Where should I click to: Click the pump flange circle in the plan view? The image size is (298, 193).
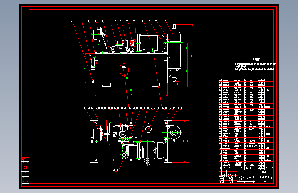click(124, 154)
